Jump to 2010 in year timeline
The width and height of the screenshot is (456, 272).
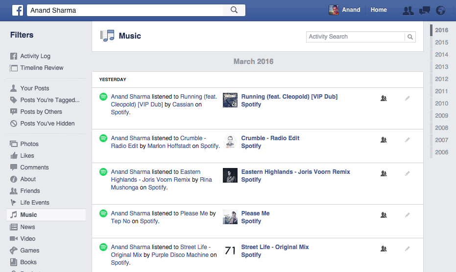click(x=441, y=103)
